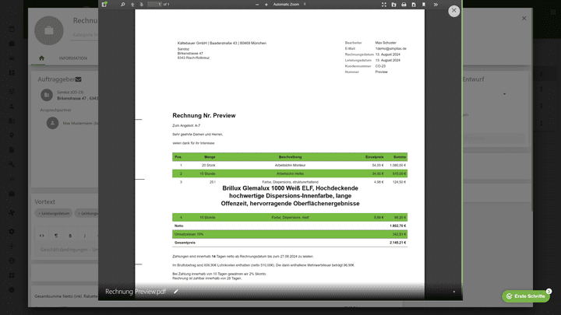Close the PDF preview overlay
Viewport: 561px width, 315px height.
pos(454,11)
